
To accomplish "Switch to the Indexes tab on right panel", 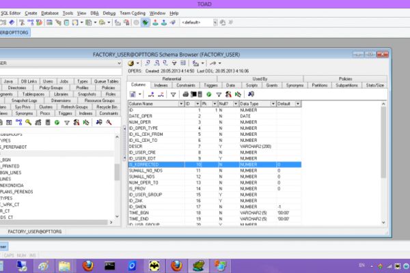I will pyautogui.click(x=161, y=85).
